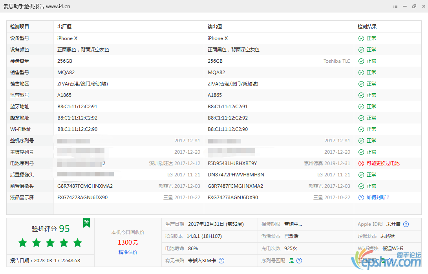
Task: Click the fifth green rating star
Action: pos(78,243)
